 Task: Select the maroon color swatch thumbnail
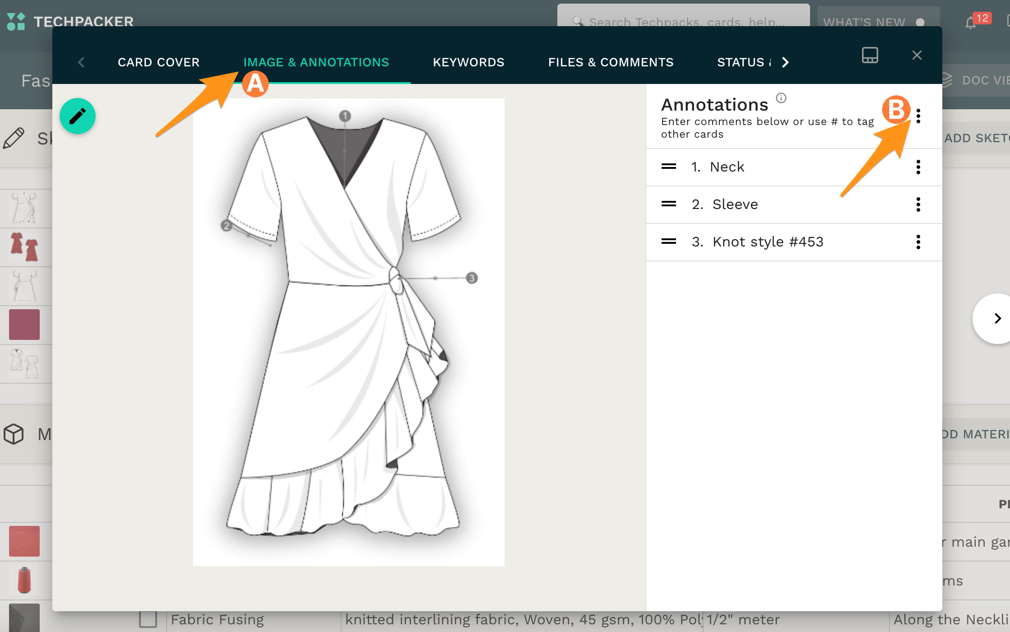[24, 325]
